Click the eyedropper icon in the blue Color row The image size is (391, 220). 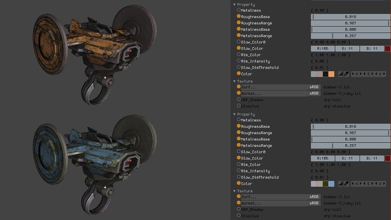[346, 184]
